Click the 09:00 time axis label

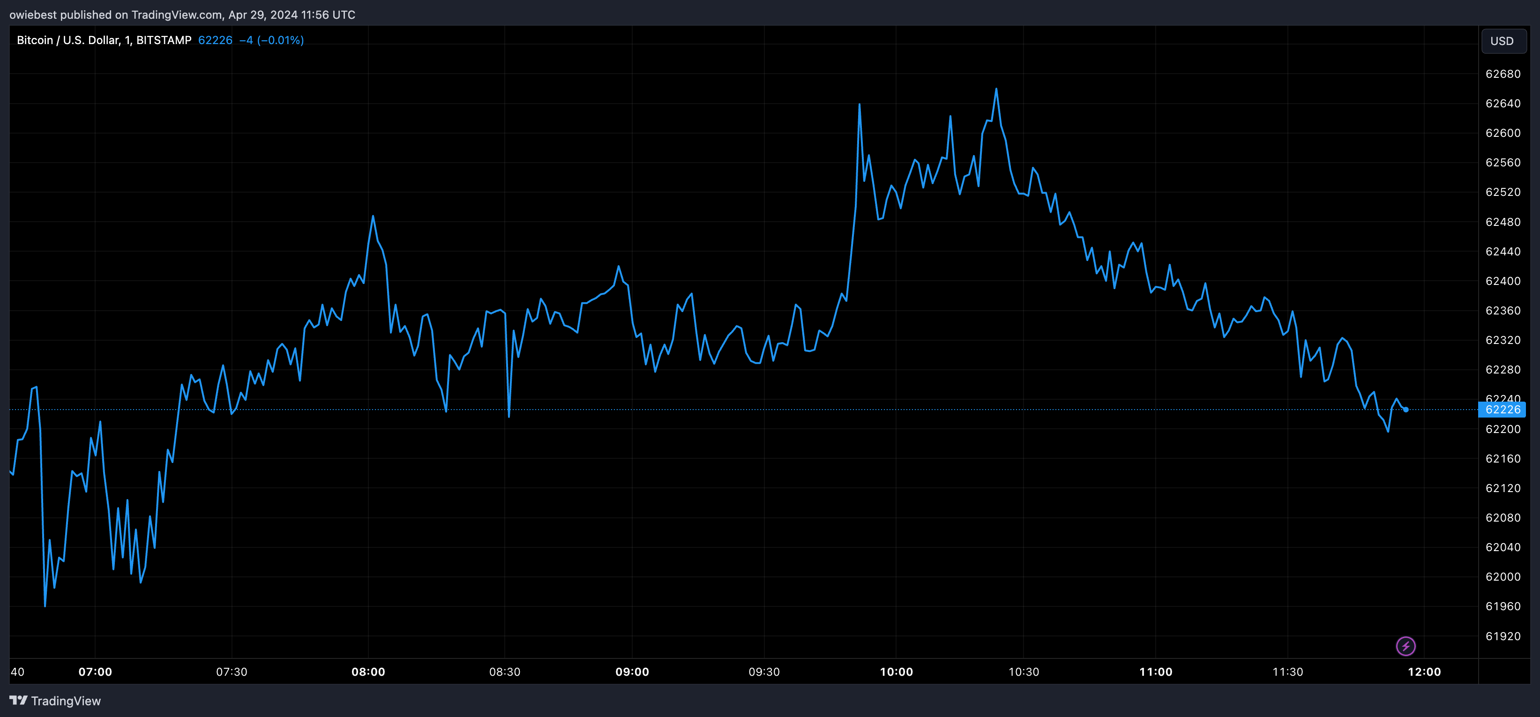click(632, 672)
